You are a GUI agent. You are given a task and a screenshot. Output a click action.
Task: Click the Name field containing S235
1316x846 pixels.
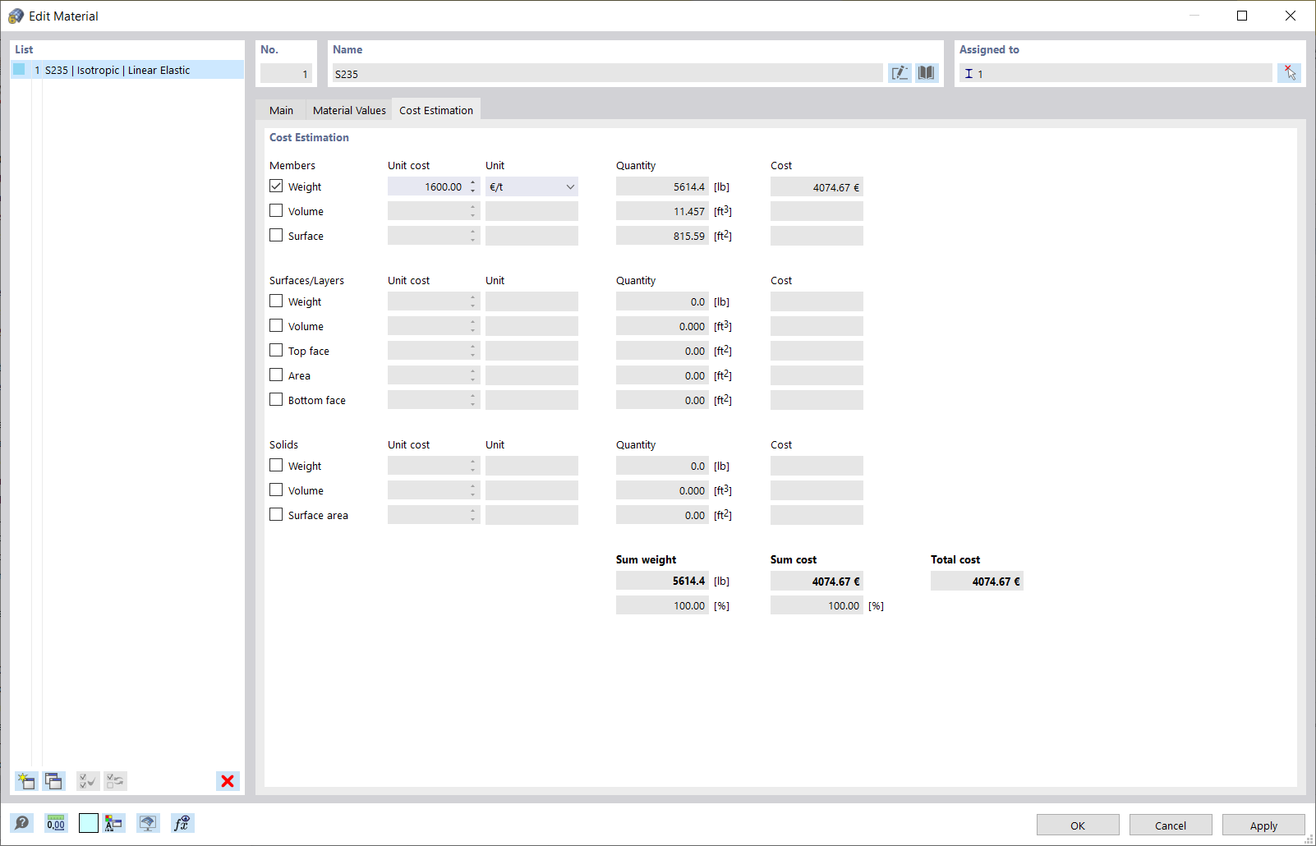click(607, 74)
